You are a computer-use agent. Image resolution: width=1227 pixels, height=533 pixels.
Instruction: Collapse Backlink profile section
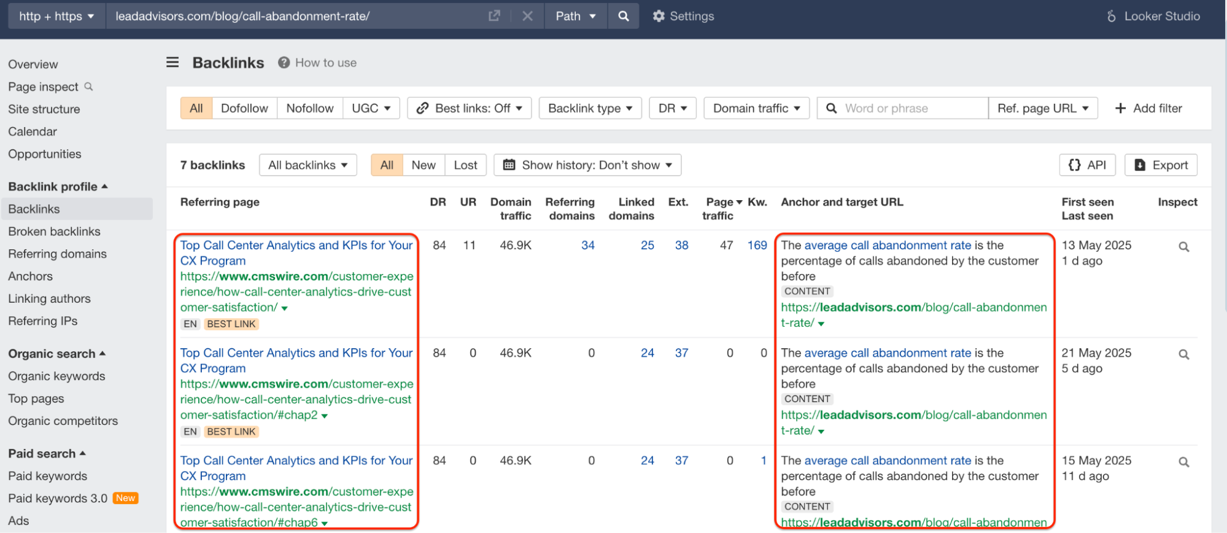pos(58,187)
